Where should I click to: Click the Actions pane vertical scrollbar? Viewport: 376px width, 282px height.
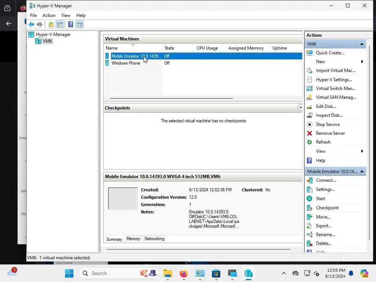click(369, 143)
